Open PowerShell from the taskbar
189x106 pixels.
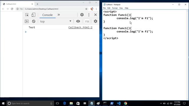pos(112,103)
